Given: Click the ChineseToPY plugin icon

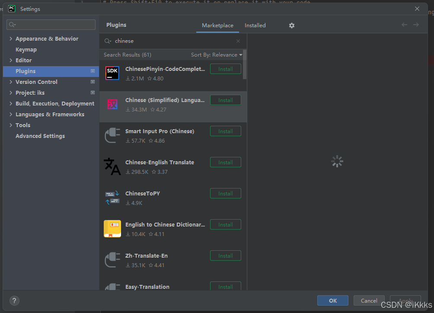Looking at the screenshot, I should coord(112,198).
